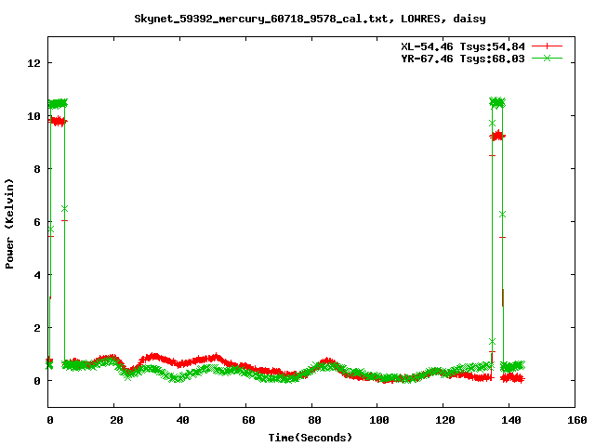Click the green YR legend line sample

tap(547, 58)
